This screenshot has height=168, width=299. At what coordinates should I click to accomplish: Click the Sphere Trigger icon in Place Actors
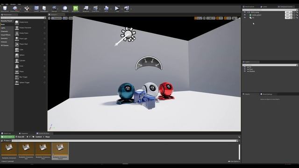pyautogui.click(x=17, y=83)
